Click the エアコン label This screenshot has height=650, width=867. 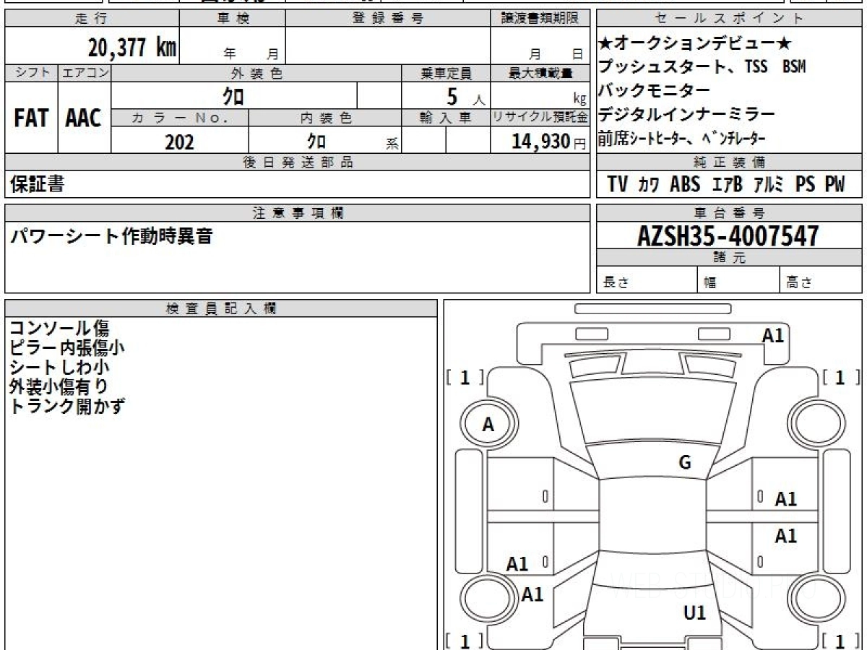click(85, 73)
